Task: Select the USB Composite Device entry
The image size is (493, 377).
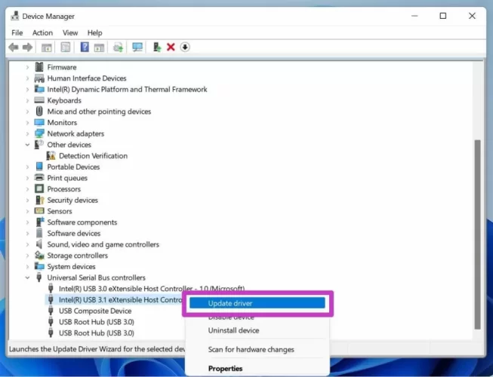Action: click(x=94, y=311)
